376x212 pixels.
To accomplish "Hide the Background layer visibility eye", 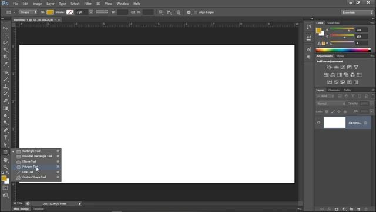I will tap(318, 122).
